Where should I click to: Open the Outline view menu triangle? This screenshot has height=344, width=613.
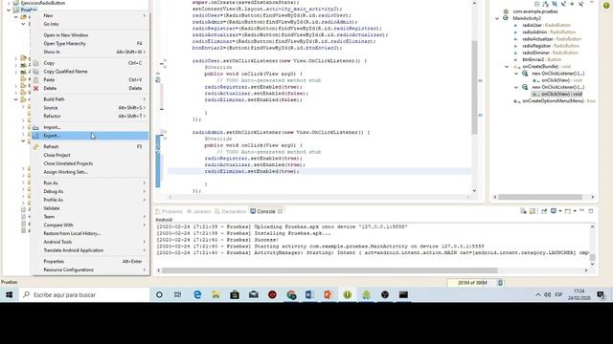click(x=592, y=3)
